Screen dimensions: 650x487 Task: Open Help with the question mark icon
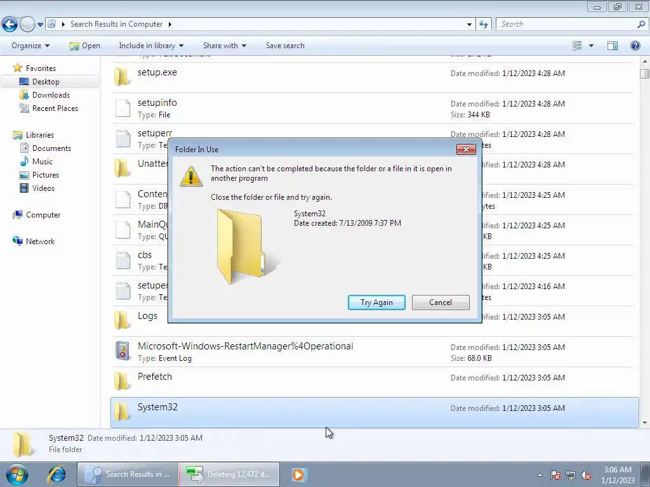coord(635,46)
